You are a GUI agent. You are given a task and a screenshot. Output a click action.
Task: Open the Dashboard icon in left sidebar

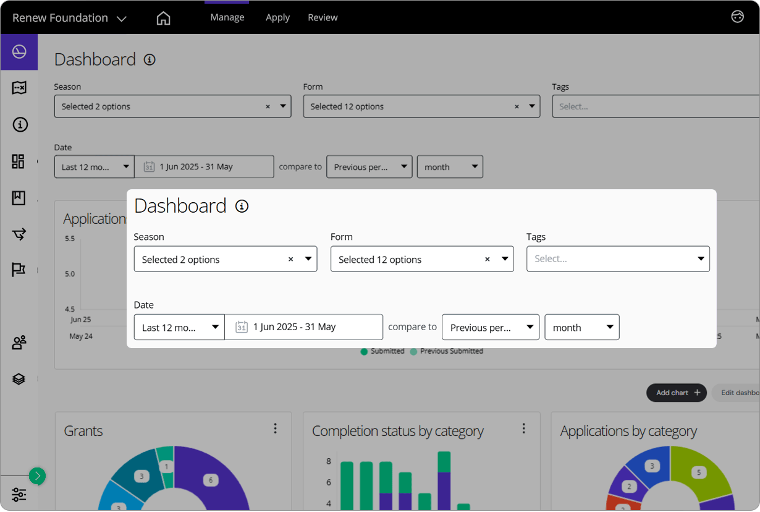point(19,52)
